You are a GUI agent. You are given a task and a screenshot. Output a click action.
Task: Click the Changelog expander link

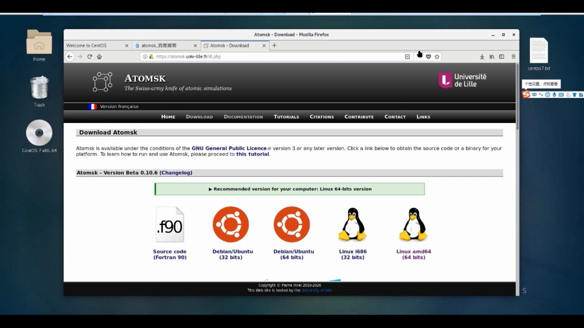point(176,173)
